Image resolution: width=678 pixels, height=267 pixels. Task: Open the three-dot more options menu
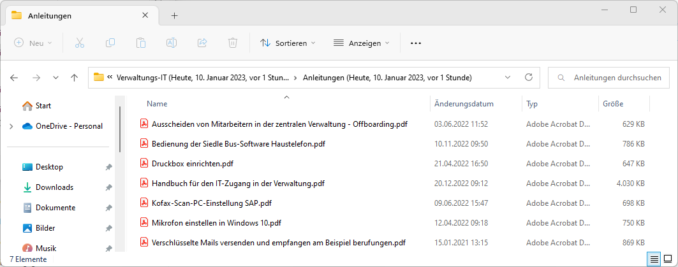[415, 43]
